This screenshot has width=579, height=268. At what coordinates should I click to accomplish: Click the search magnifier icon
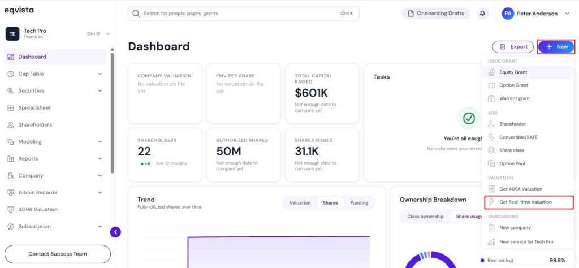(136, 14)
